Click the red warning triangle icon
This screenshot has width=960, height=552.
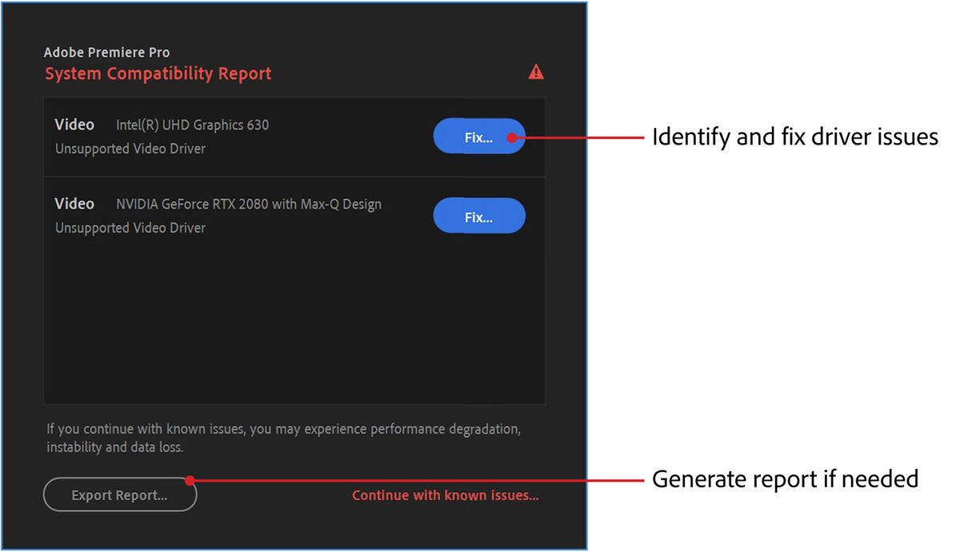[x=536, y=72]
